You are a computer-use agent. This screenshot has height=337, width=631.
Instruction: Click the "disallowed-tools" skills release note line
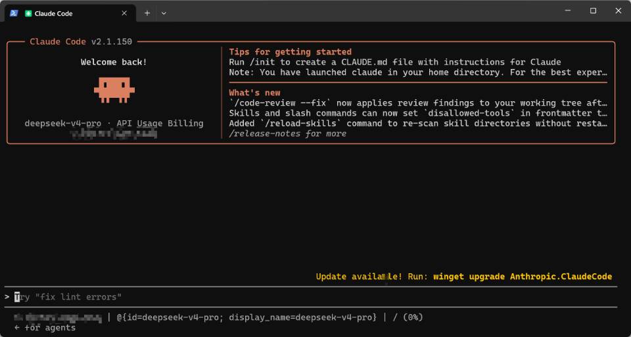pyautogui.click(x=418, y=113)
